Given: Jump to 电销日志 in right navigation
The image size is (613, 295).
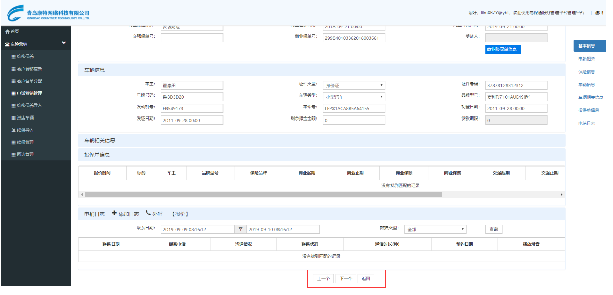Looking at the screenshot, I should [587, 123].
